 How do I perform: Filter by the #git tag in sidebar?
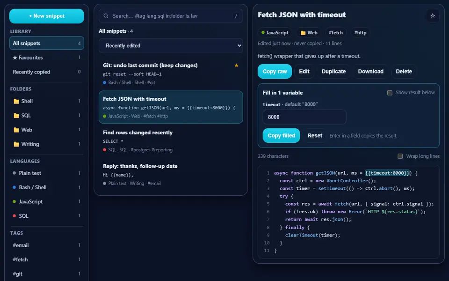coord(47,274)
